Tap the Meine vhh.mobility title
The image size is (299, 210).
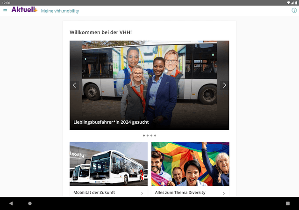60,11
